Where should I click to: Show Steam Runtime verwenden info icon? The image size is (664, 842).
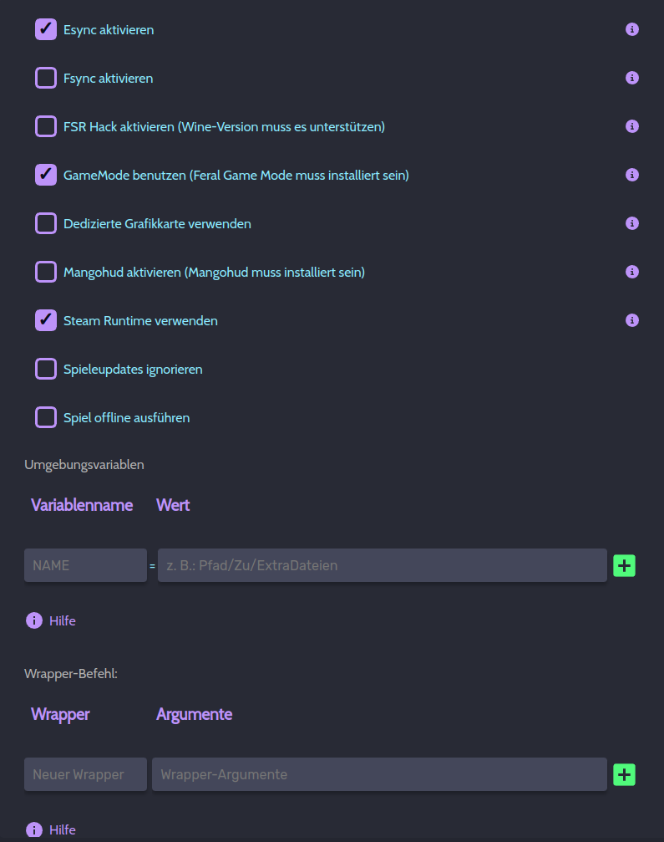[x=632, y=321]
